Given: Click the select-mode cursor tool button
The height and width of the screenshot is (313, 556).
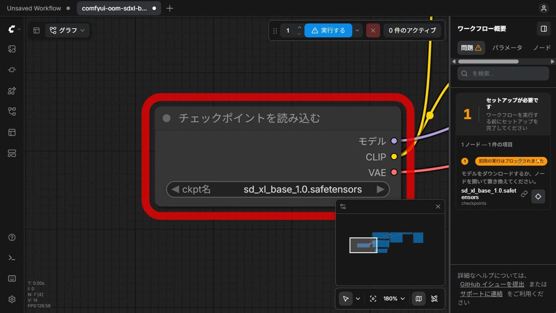Looking at the screenshot, I should [x=346, y=299].
